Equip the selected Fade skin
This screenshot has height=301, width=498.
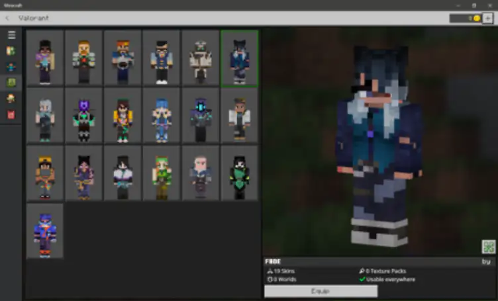(x=321, y=291)
